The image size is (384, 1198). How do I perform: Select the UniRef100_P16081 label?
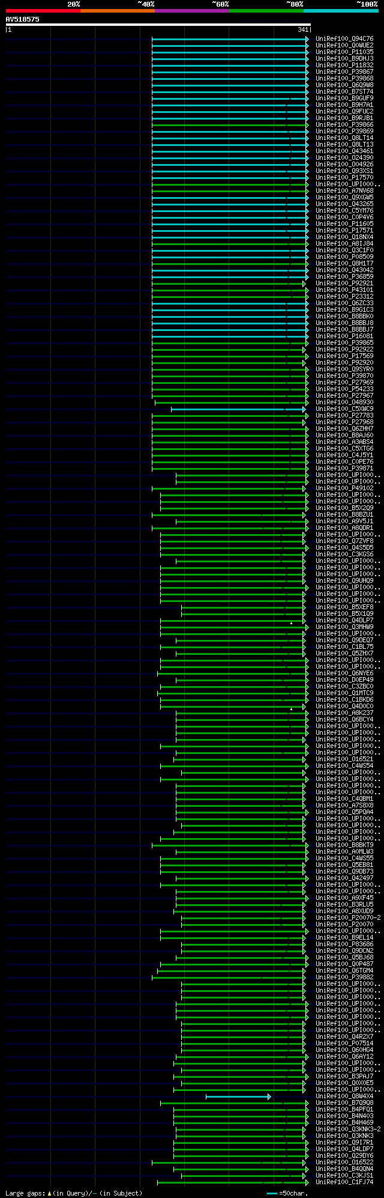344,336
